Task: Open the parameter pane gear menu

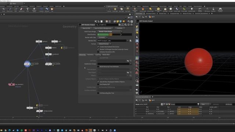Action: pyautogui.click(x=119, y=25)
